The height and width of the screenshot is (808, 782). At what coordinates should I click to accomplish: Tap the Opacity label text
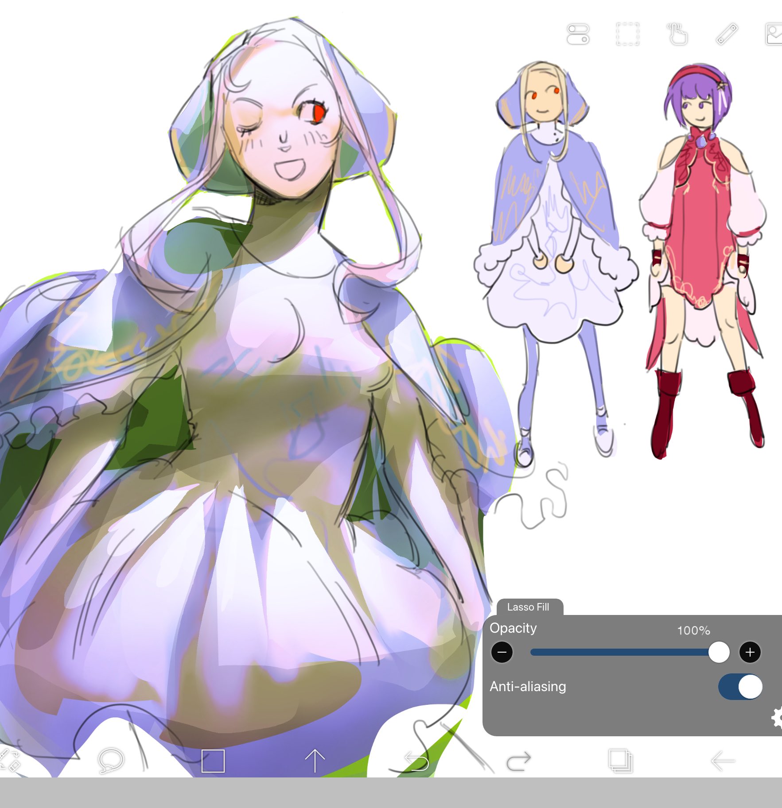(513, 628)
